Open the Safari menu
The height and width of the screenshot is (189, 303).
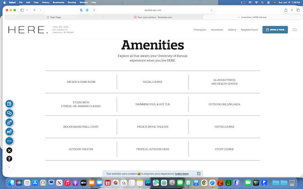coord(12,3)
